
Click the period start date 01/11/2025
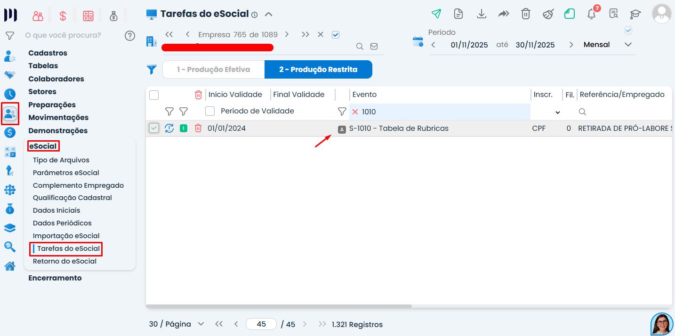tap(469, 45)
